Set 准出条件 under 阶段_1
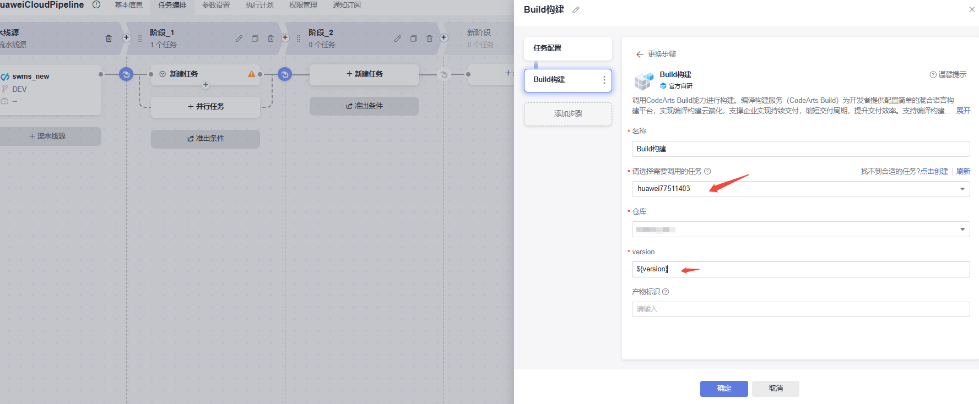Image resolution: width=979 pixels, height=404 pixels. click(205, 139)
